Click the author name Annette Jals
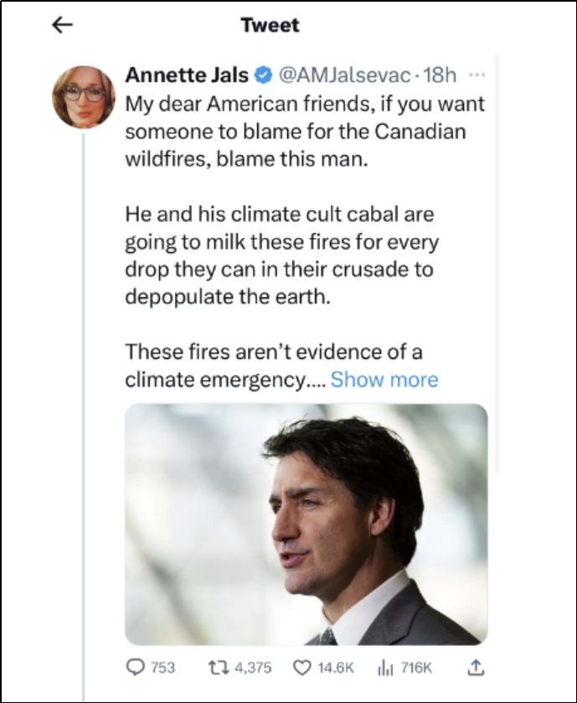 coord(187,75)
